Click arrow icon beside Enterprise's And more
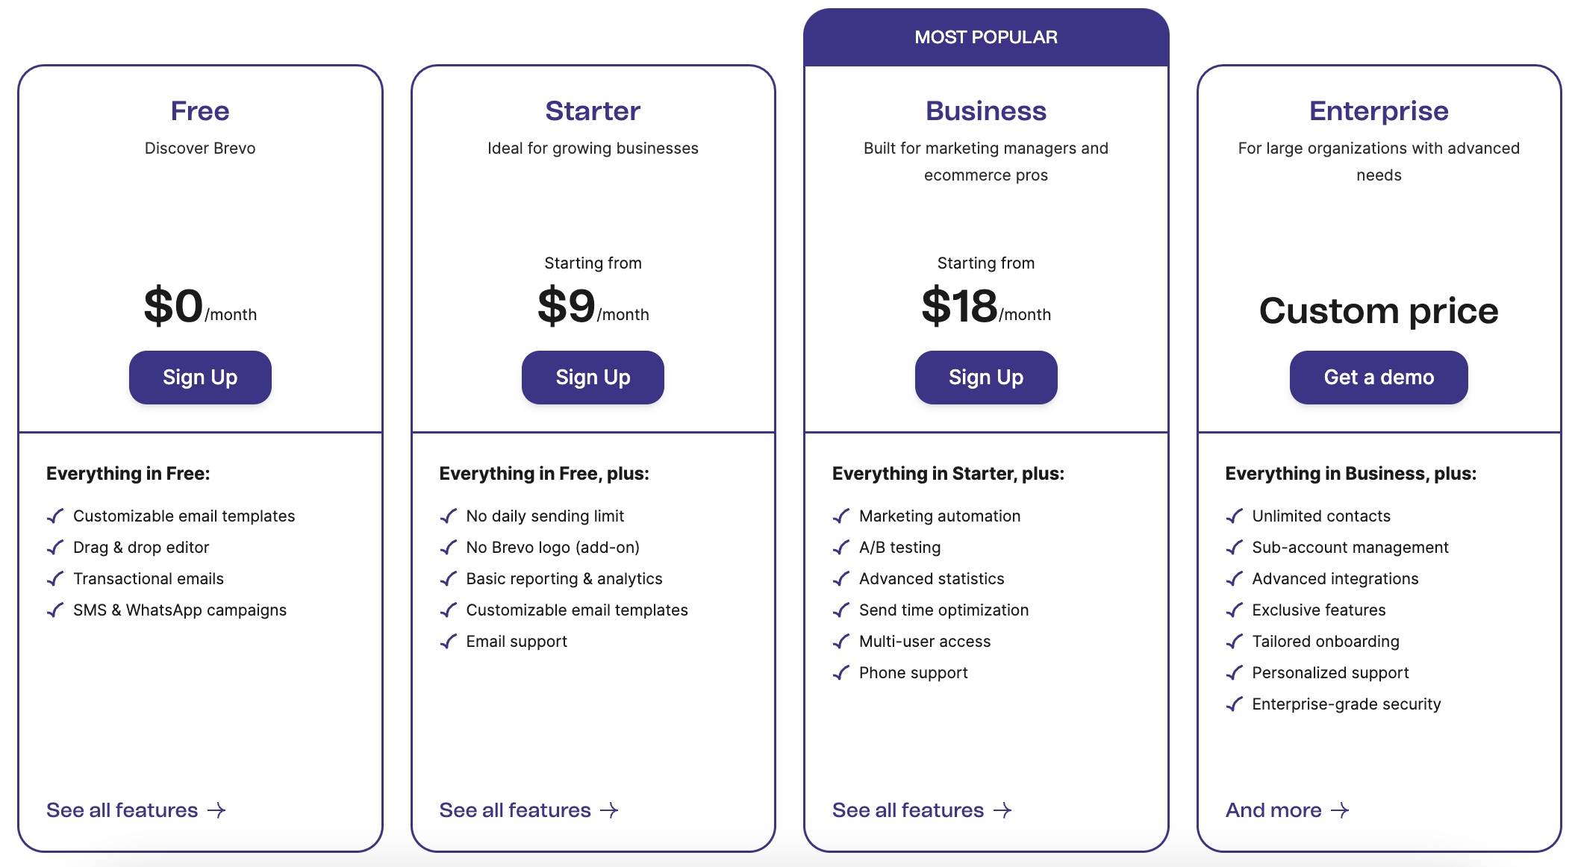The height and width of the screenshot is (867, 1575). click(1341, 810)
